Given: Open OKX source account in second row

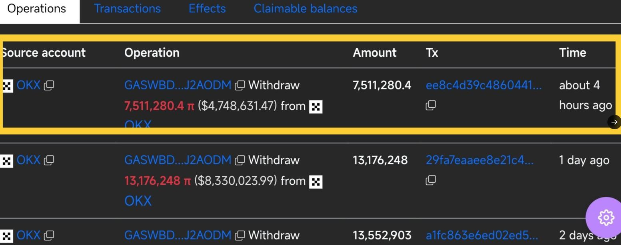Looking at the screenshot, I should pyautogui.click(x=28, y=160).
